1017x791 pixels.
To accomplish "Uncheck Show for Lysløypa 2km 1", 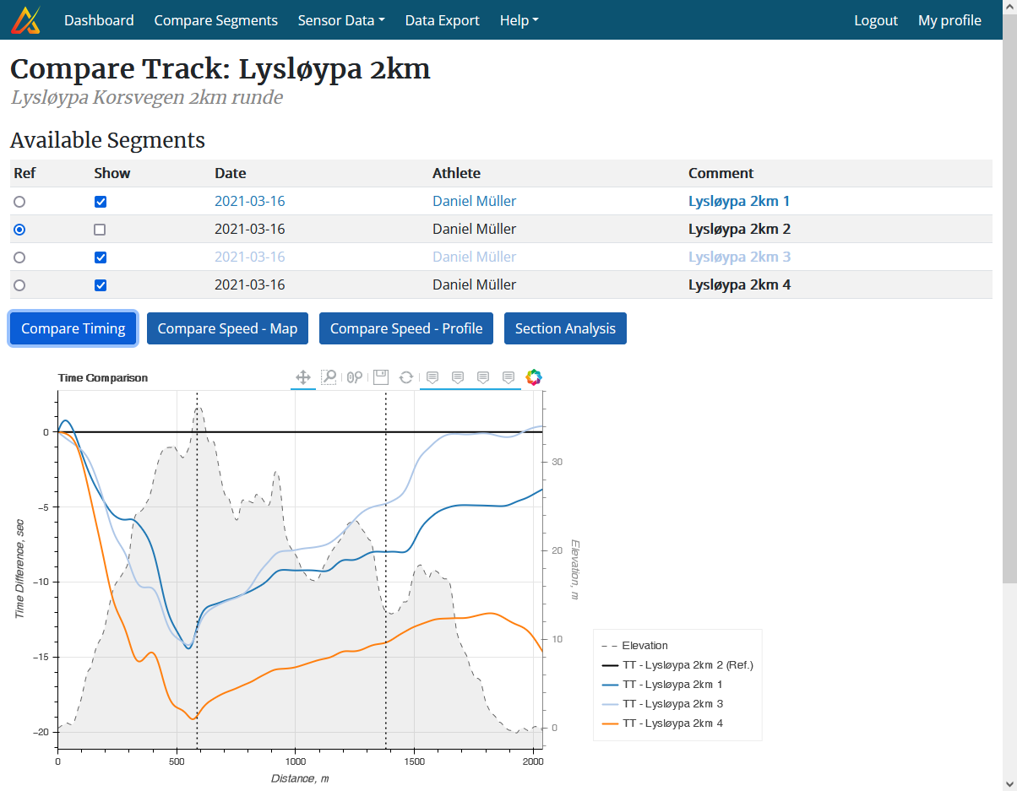I will [101, 201].
